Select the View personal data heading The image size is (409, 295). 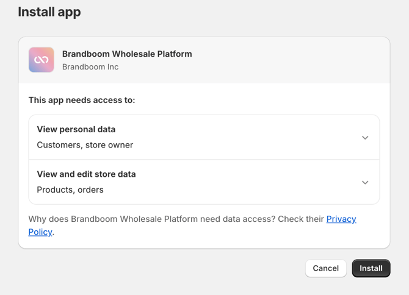[76, 129]
